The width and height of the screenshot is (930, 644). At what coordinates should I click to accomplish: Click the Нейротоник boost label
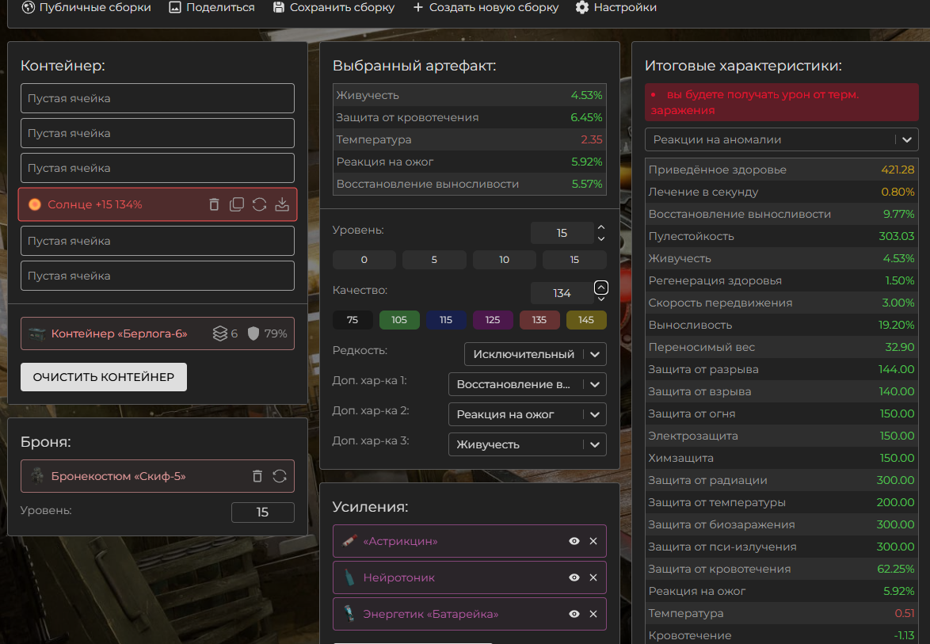[x=398, y=577]
